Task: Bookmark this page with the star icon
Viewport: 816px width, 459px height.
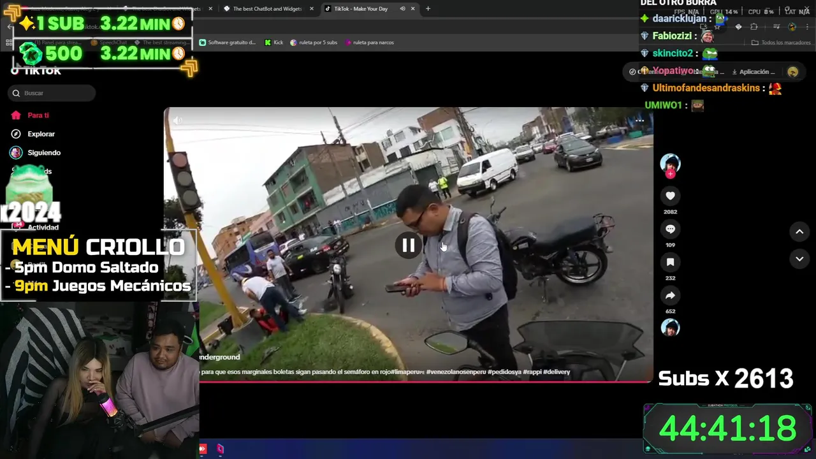Action: (717, 27)
